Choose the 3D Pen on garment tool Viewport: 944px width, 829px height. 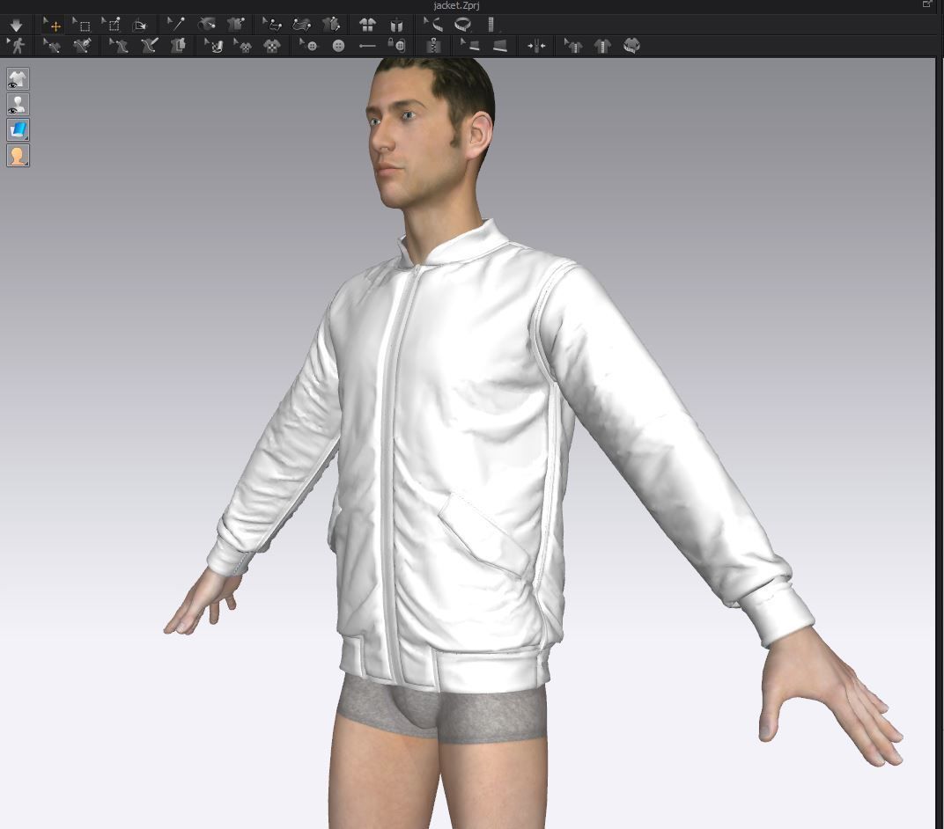coord(82,46)
